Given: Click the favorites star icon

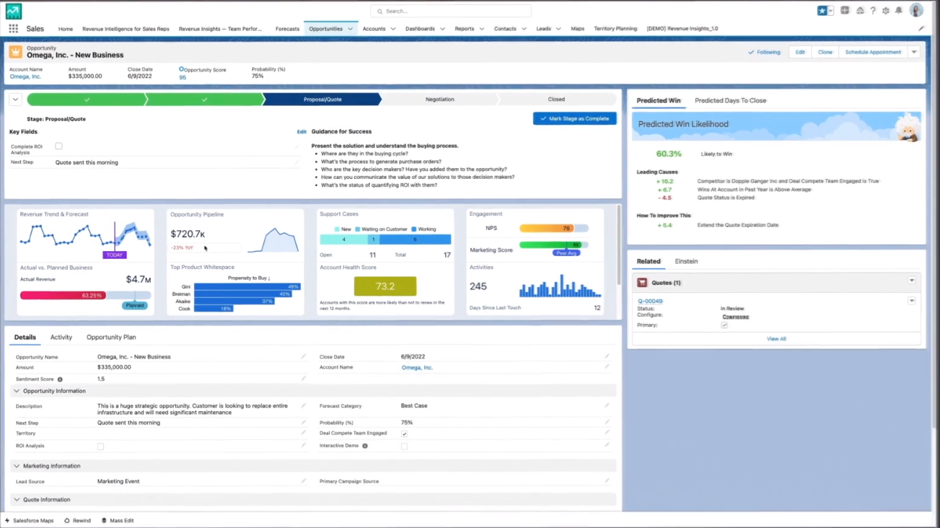Looking at the screenshot, I should coord(822,11).
